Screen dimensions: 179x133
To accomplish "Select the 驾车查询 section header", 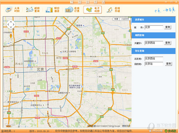I will click(x=153, y=51).
